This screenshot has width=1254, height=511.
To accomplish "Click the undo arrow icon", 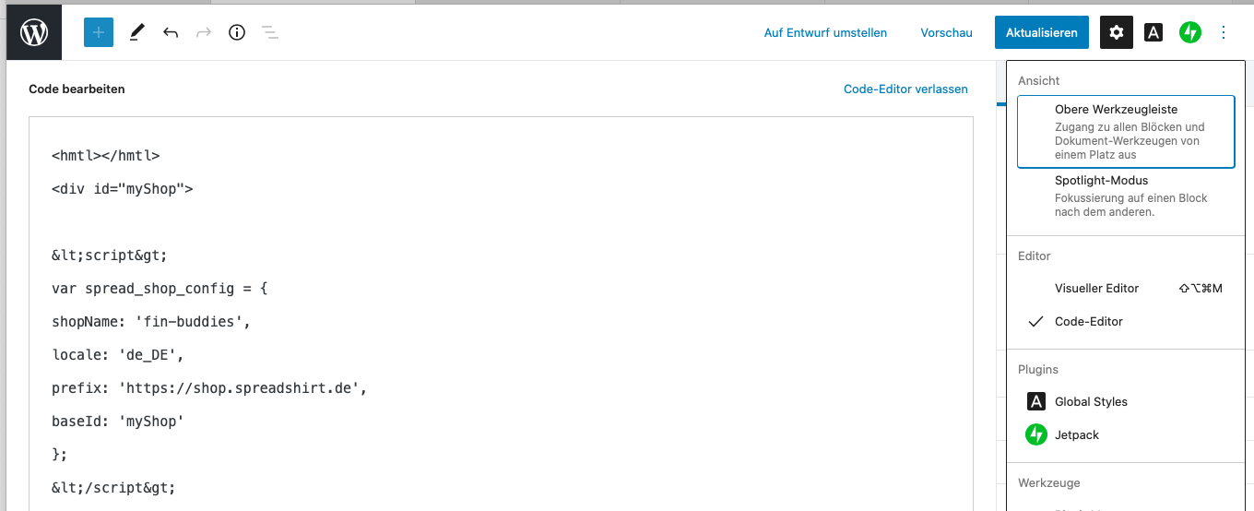I will [171, 32].
